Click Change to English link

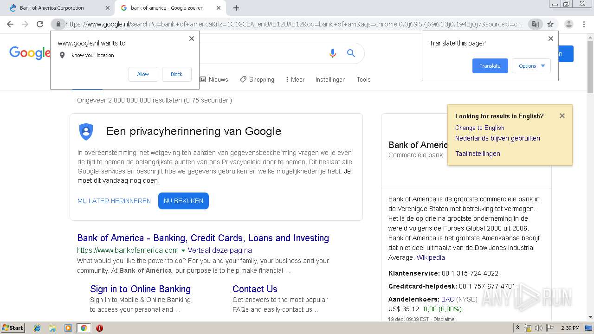(479, 128)
